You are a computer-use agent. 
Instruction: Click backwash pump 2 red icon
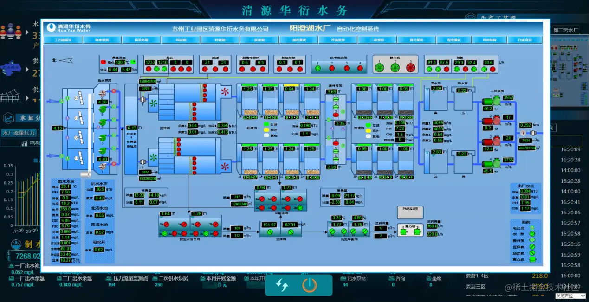pos(332,69)
